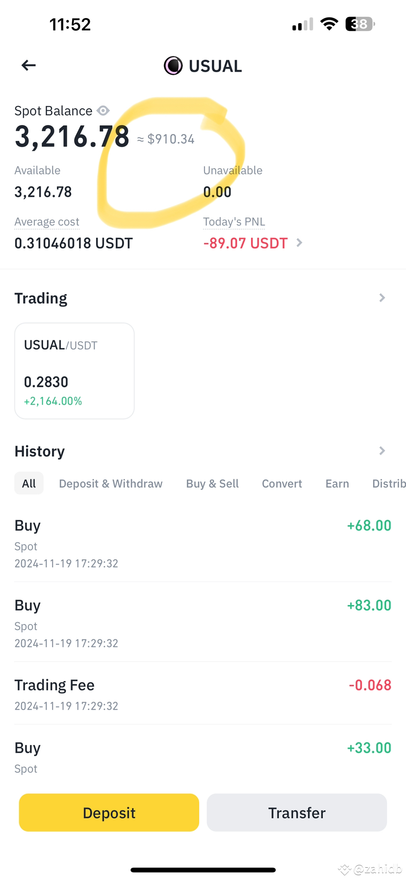406x880 pixels.
Task: Open the +68.00 Buy transaction entry
Action: click(x=203, y=543)
